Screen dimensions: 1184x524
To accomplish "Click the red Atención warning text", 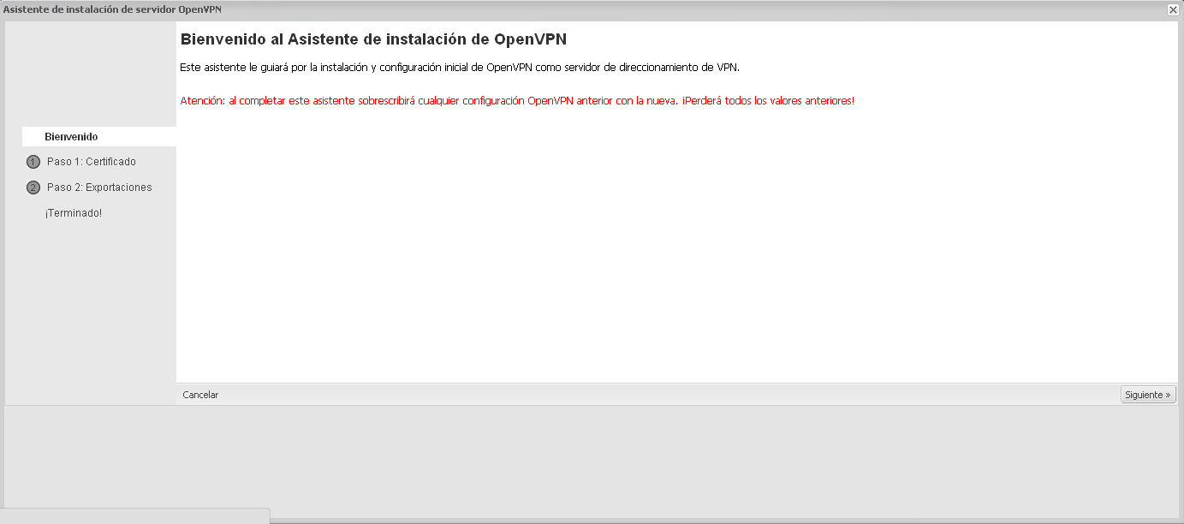I will 517,101.
